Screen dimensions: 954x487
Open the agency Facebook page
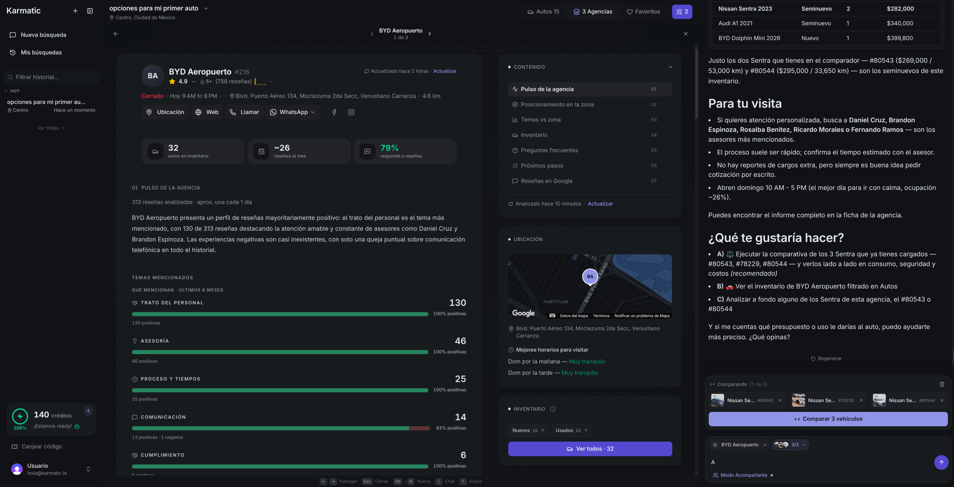coord(334,112)
